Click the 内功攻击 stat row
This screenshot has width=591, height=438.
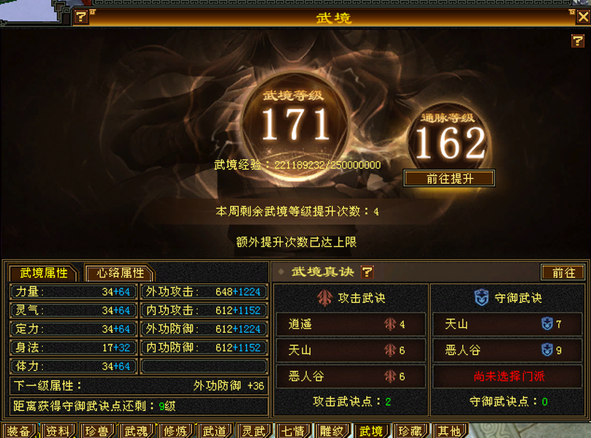click(204, 310)
